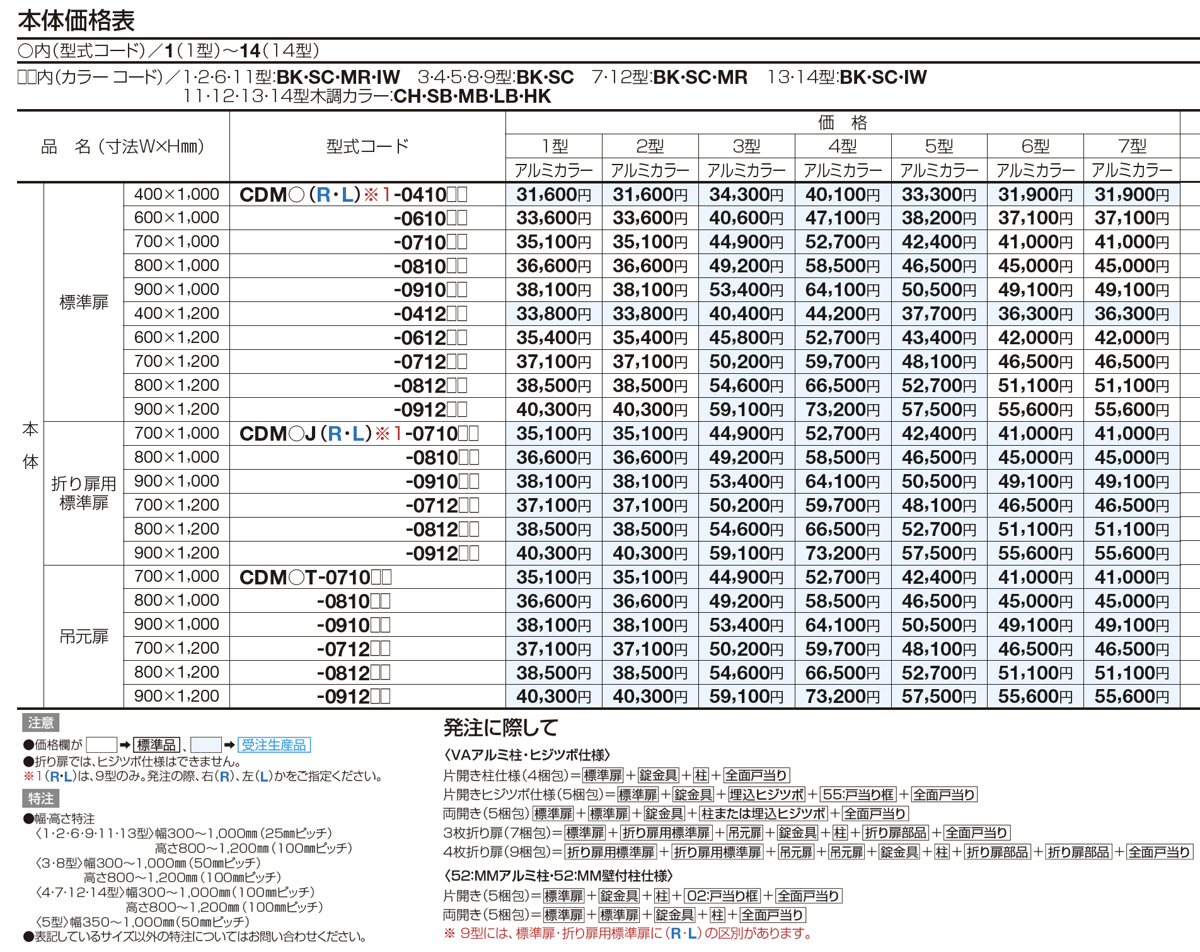Select the 4型 column header
Image resolution: width=1200 pixels, height=952 pixels.
(x=843, y=146)
